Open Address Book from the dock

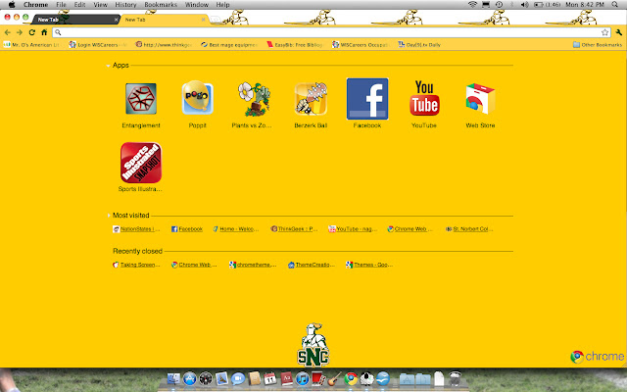pyautogui.click(x=254, y=378)
